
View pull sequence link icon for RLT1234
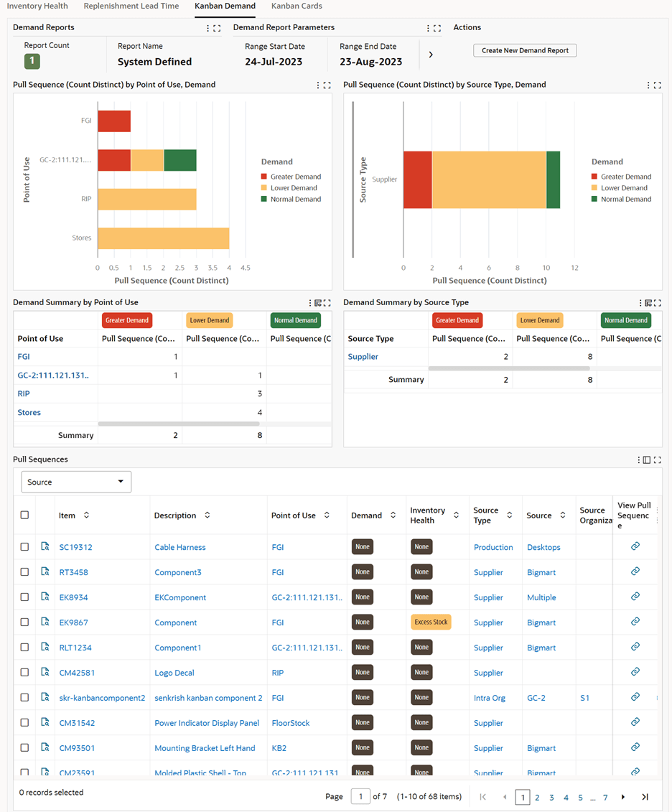point(635,647)
